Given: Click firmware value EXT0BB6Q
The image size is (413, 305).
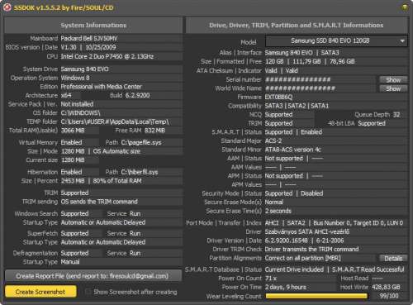Looking at the screenshot, I should pyautogui.click(x=278, y=97).
